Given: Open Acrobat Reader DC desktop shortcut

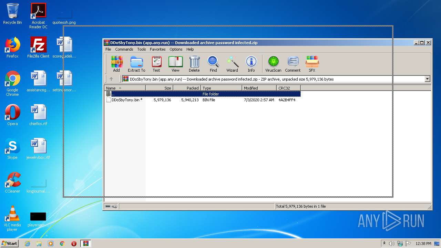Looking at the screenshot, I should (x=38, y=16).
